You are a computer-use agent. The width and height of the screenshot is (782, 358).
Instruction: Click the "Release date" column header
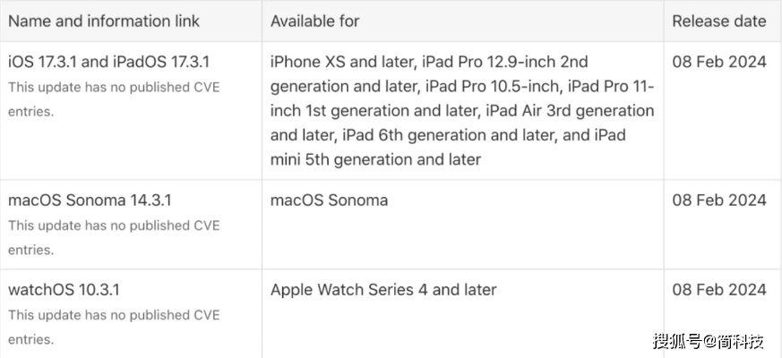718,21
